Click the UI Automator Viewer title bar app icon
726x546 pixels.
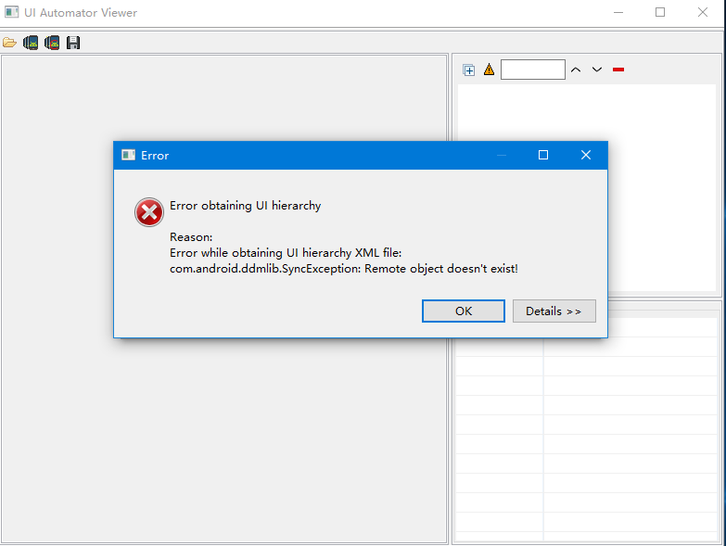[x=11, y=12]
